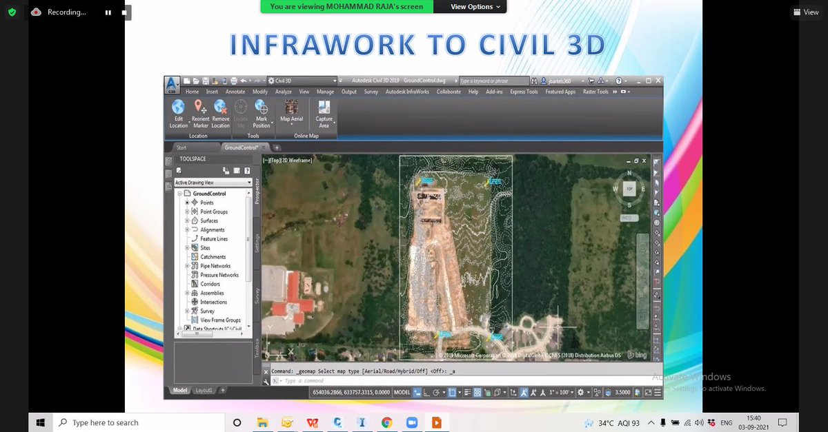The image size is (828, 432).
Task: Switch to the Start drawing tab
Action: coord(181,147)
